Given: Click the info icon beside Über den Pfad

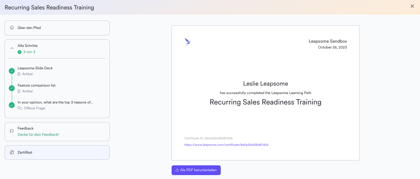Looking at the screenshot, I should [x=12, y=28].
